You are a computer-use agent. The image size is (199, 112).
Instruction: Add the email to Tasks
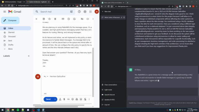tap(74, 19)
